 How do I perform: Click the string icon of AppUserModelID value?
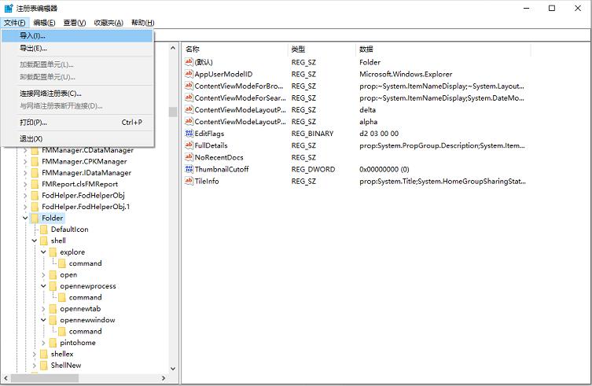point(189,74)
